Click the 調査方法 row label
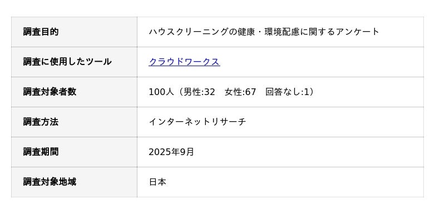This screenshot has height=214, width=445. 74,122
